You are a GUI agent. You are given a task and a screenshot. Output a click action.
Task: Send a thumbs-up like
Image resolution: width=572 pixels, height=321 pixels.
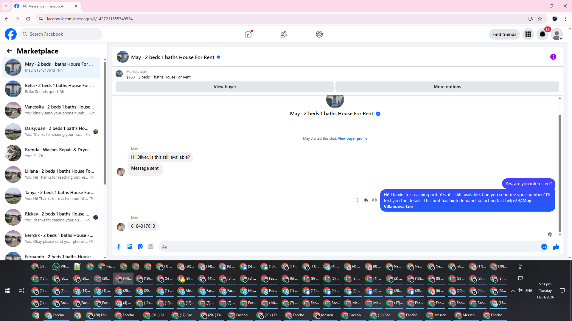tap(556, 247)
